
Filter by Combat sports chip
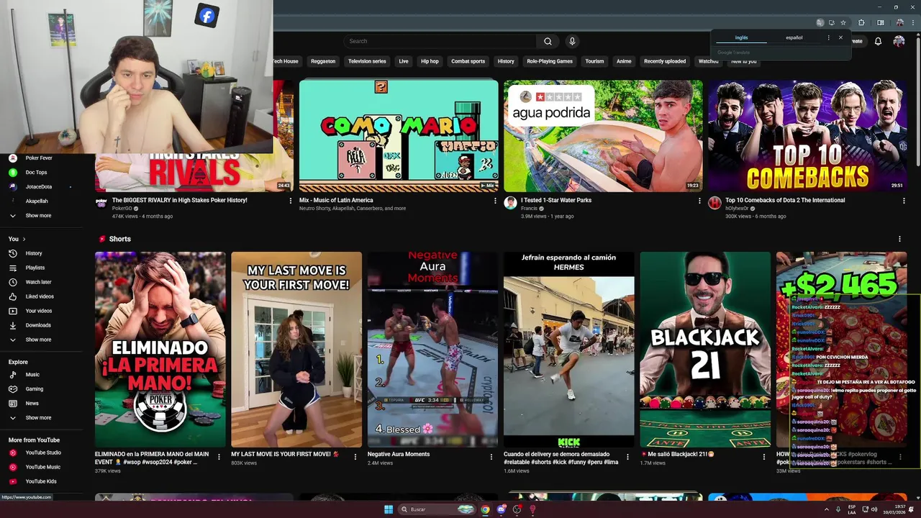468,61
